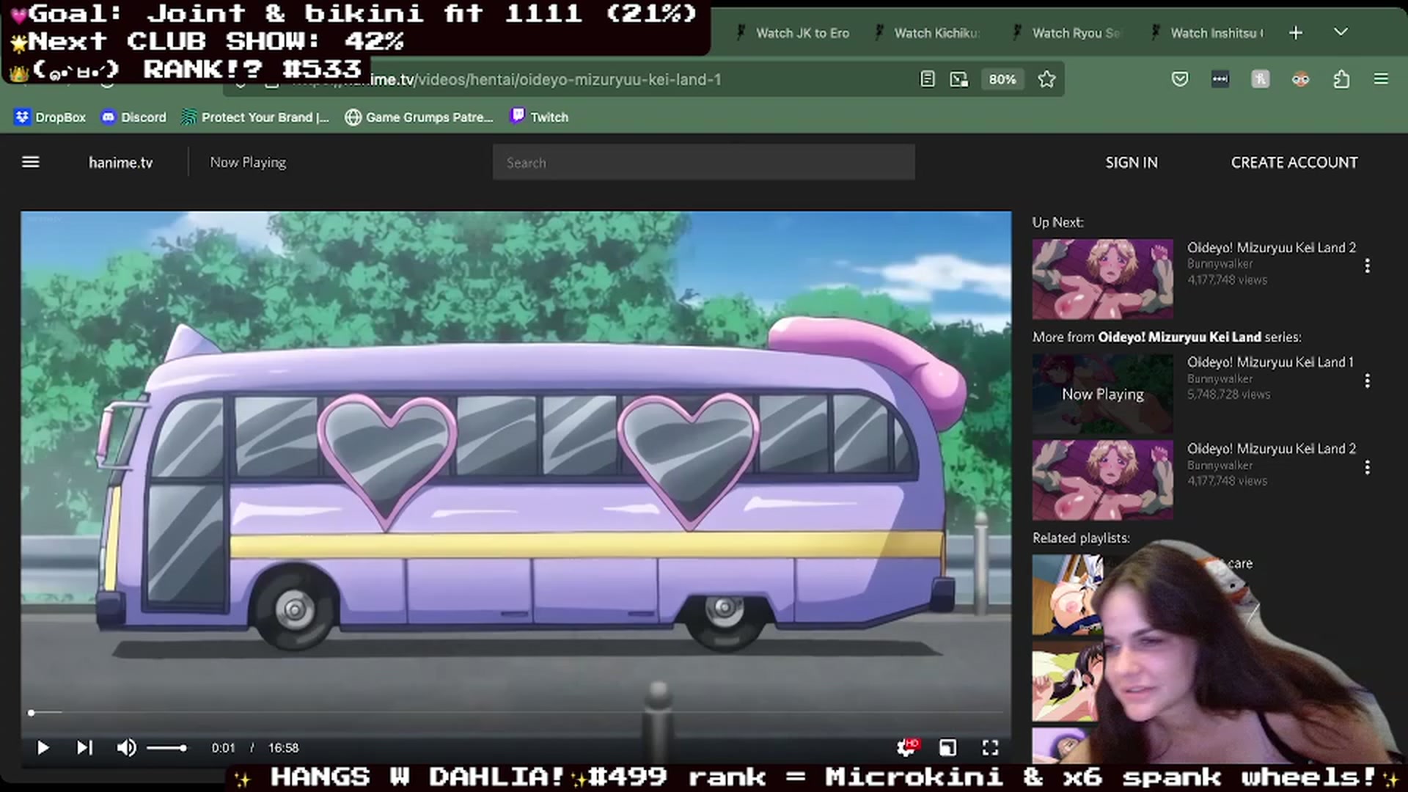Viewport: 1408px width, 792px height.
Task: Mute the video with the speaker icon
Action: pos(126,748)
